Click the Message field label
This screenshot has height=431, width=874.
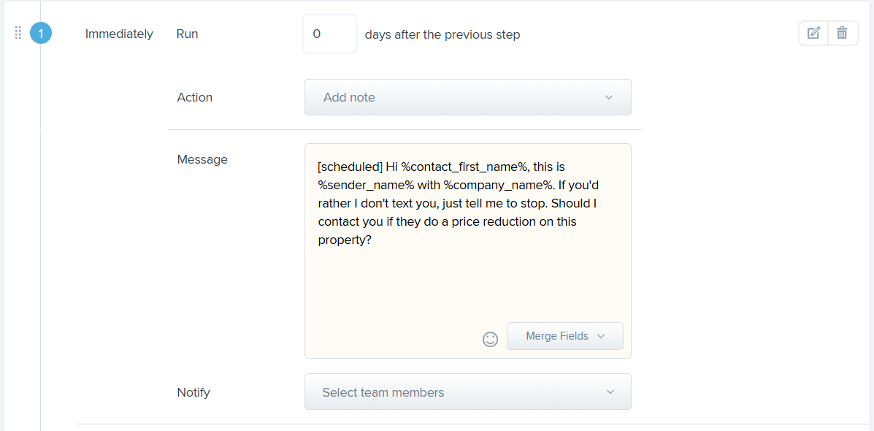[202, 159]
